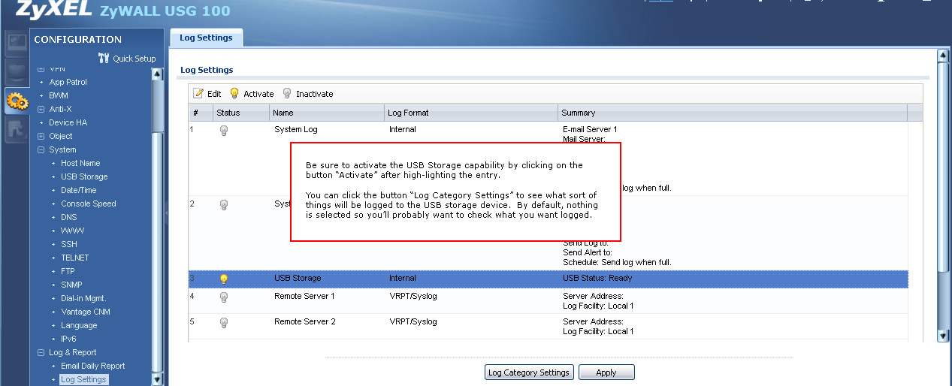Open TELNET settings in the tree
The width and height of the screenshot is (952, 386).
click(75, 258)
